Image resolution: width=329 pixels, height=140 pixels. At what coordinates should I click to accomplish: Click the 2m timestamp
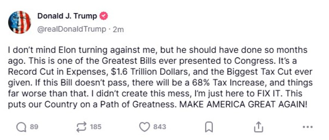point(119,30)
